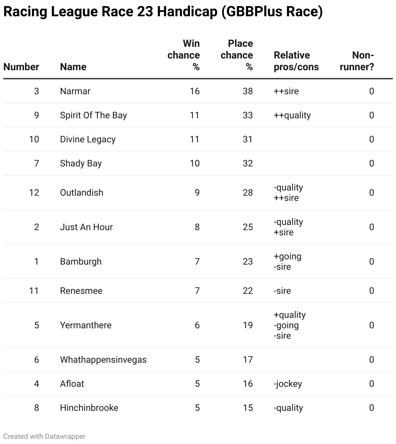396x444 pixels.
Task: Click Bamburgh's "+going -sire" pros/cons cell
Action: pyautogui.click(x=287, y=261)
